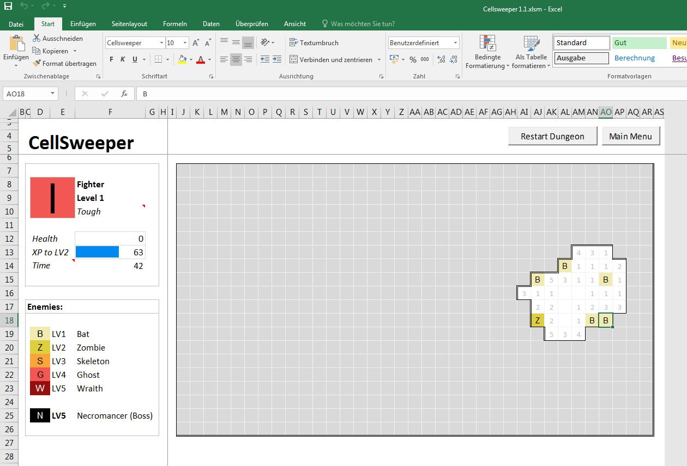This screenshot has width=687, height=466.
Task: Open the font name Cellsweeper dropdown
Action: click(x=161, y=42)
